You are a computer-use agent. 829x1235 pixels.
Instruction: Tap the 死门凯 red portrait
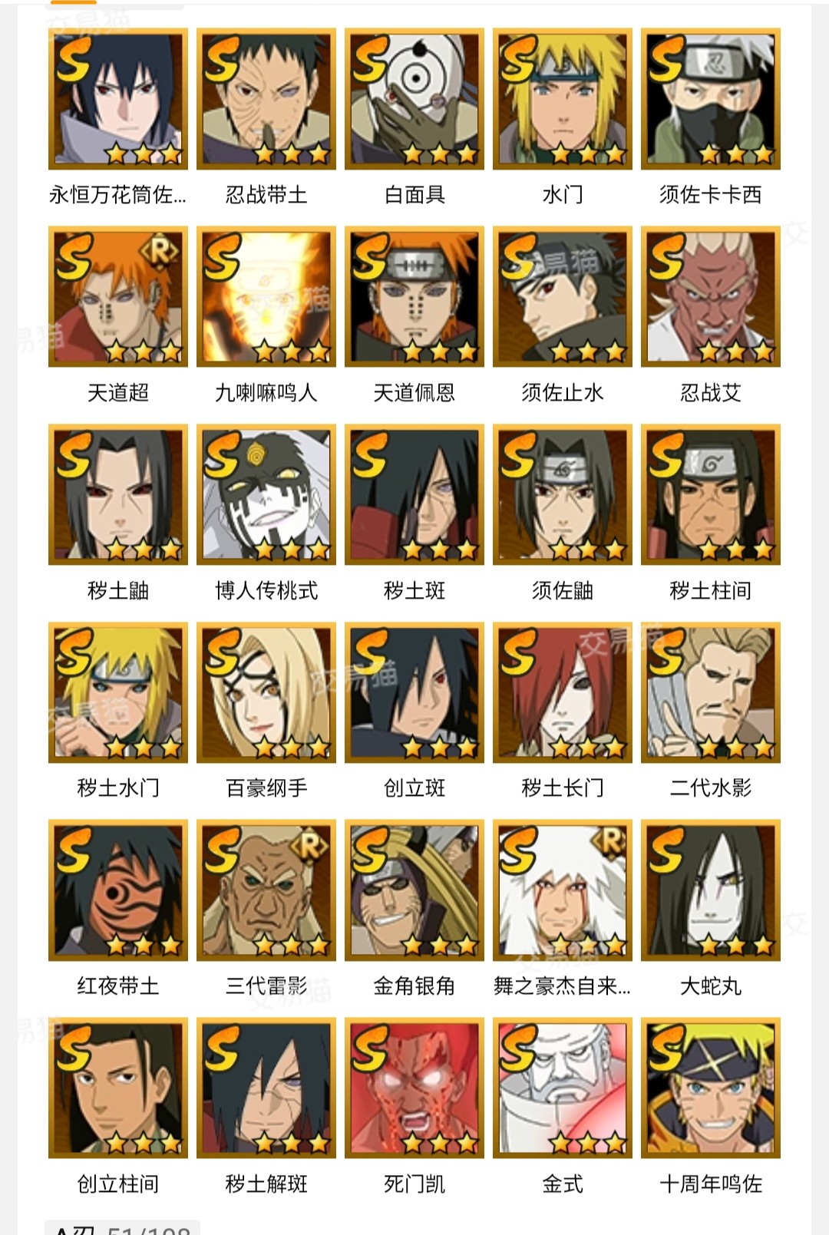[x=414, y=1088]
